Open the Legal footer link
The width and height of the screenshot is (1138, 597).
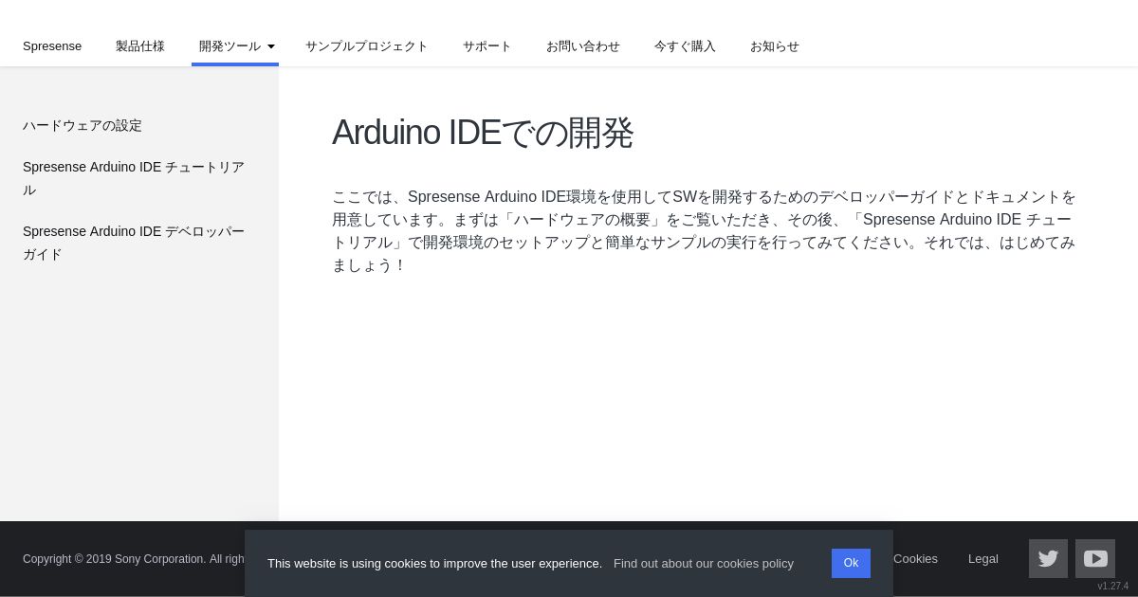983,558
